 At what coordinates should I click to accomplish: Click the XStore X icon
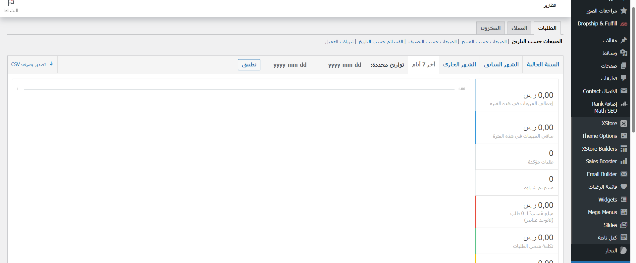(624, 124)
